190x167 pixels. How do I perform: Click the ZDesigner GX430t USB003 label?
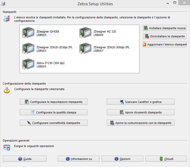click(x=48, y=33)
